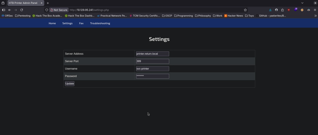The image size is (318, 135).
Task: Open a new tab with plus button
Action: [48, 3]
